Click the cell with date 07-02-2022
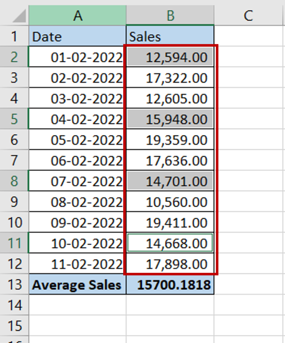Viewport: 285px width, 343px height. pos(77,181)
